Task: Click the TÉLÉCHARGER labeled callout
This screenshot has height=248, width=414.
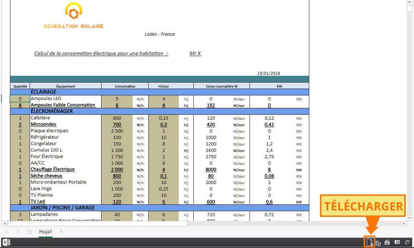Action: (x=363, y=206)
